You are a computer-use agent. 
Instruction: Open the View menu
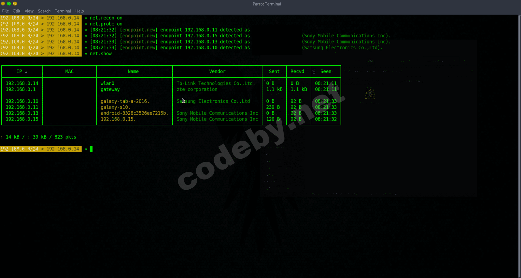(x=29, y=11)
